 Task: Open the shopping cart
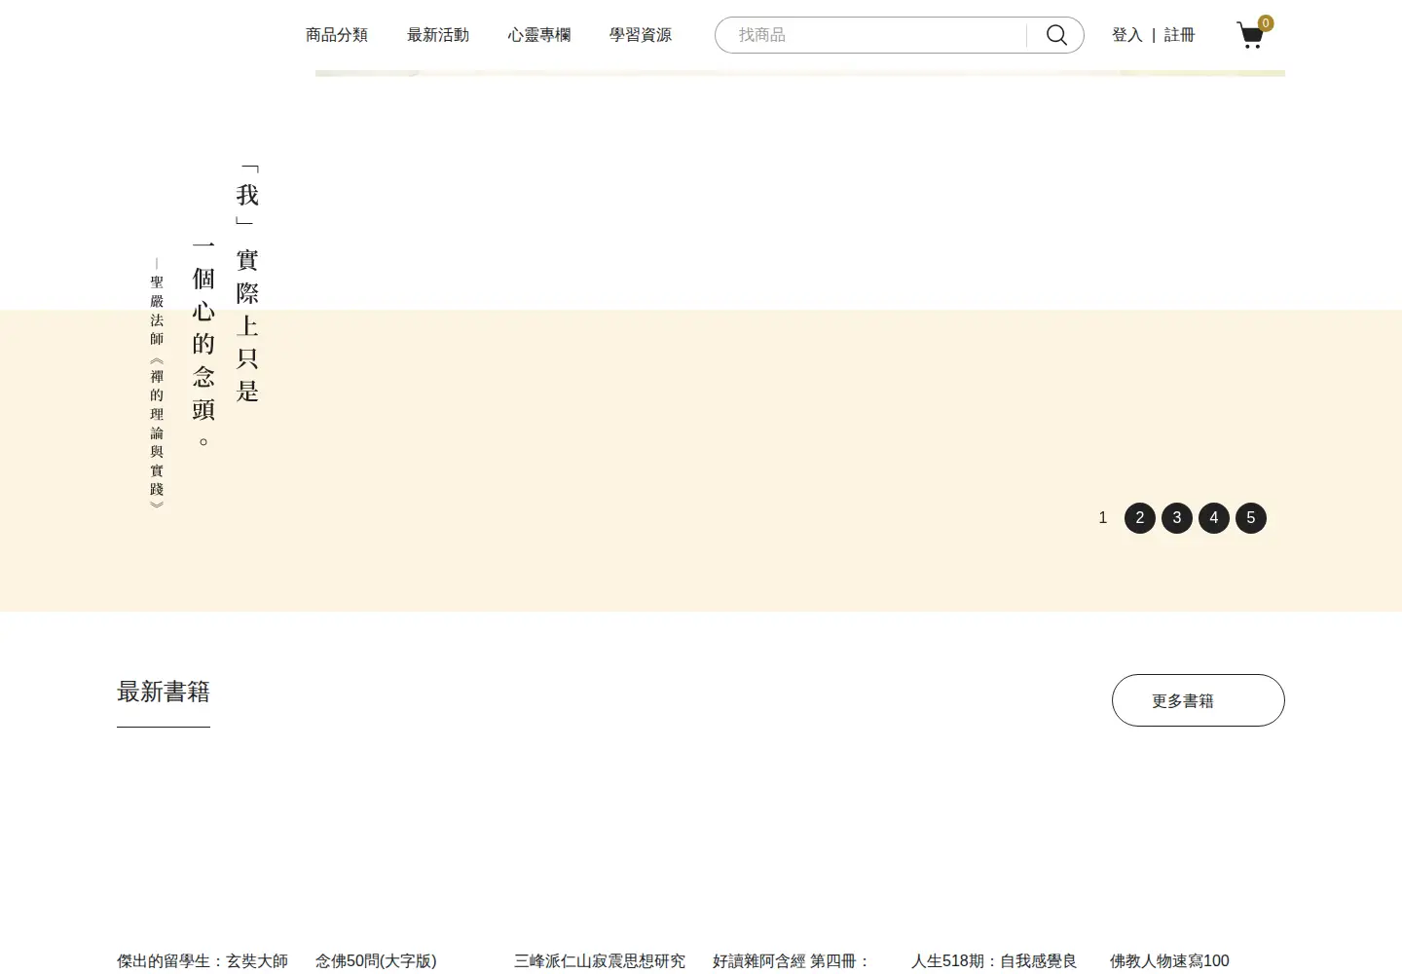coord(1253,34)
